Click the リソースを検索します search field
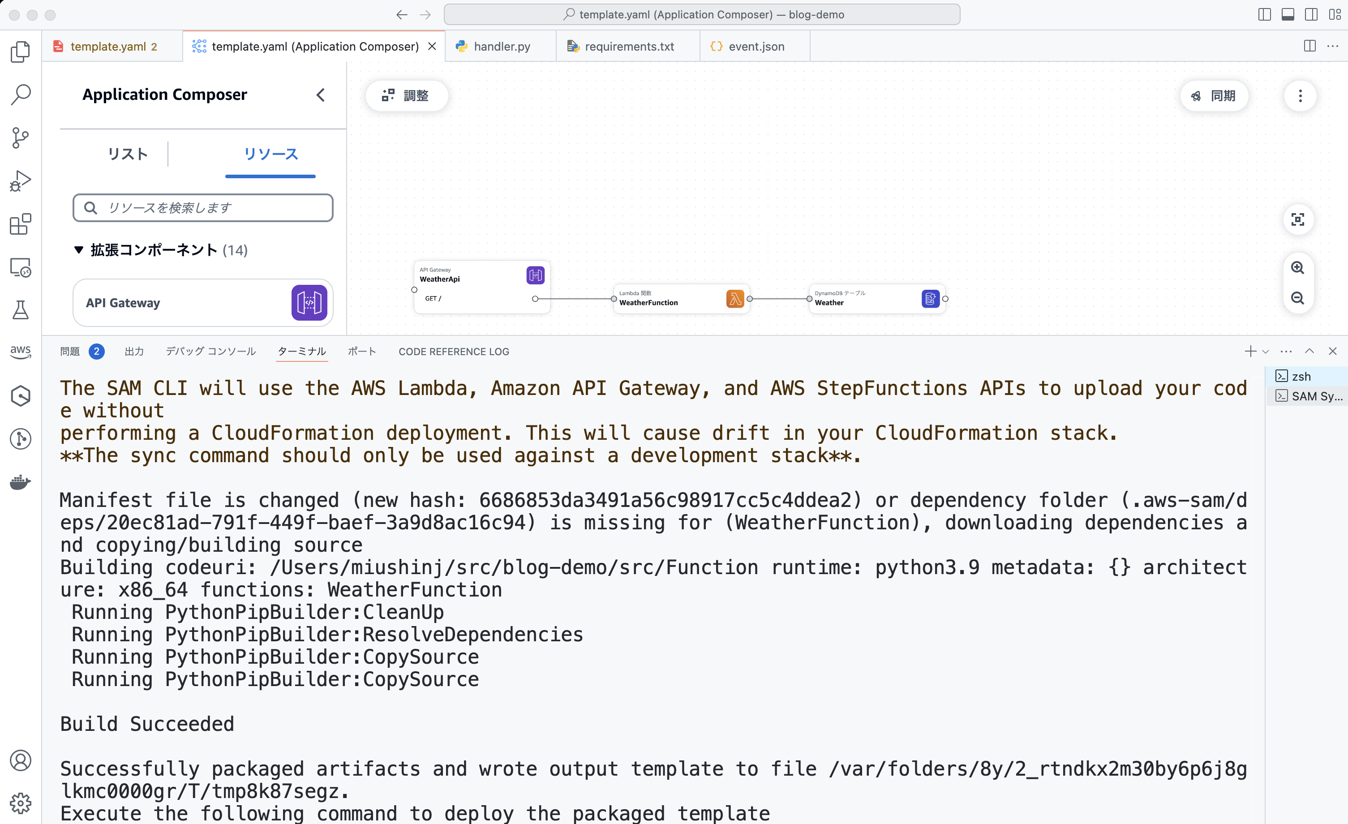Screen dimensions: 1348x824 [202, 207]
